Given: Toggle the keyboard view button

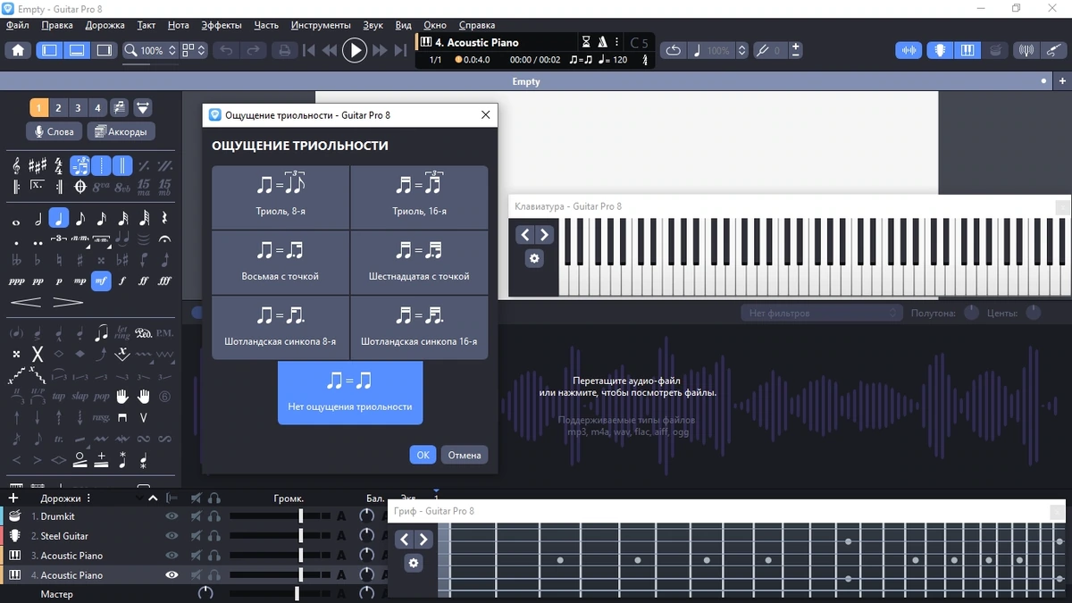Looking at the screenshot, I should 967,50.
